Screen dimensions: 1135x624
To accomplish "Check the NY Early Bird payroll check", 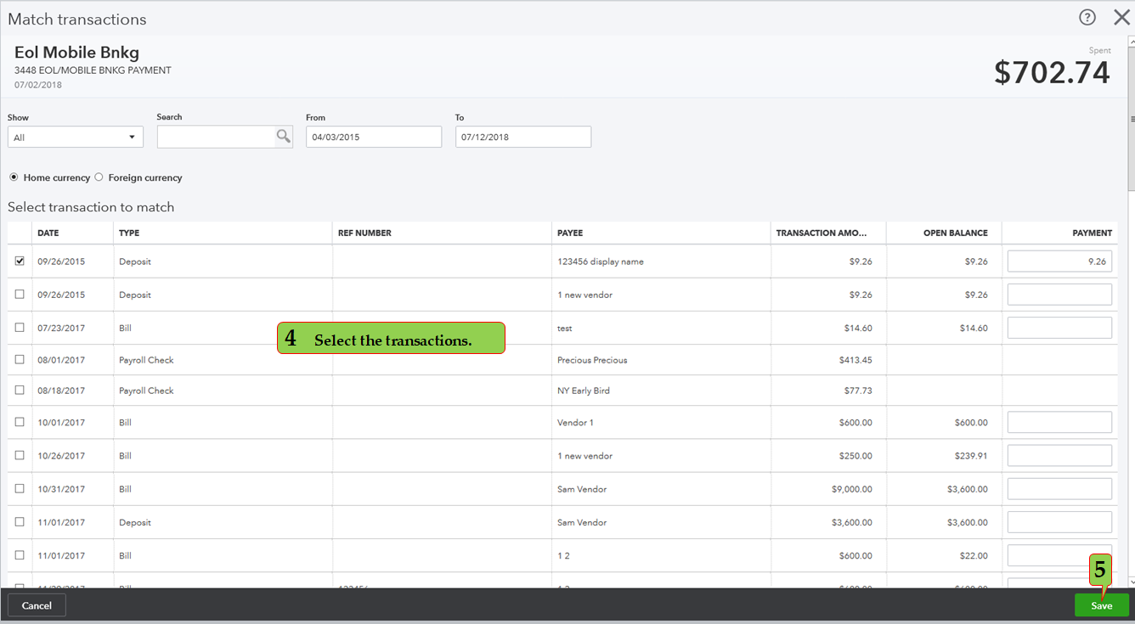I will tap(19, 390).
